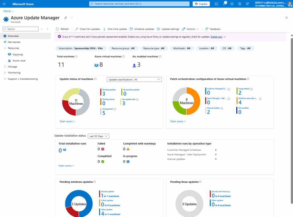
Task: Click the Refresh toolbar button
Action: coord(62,29)
